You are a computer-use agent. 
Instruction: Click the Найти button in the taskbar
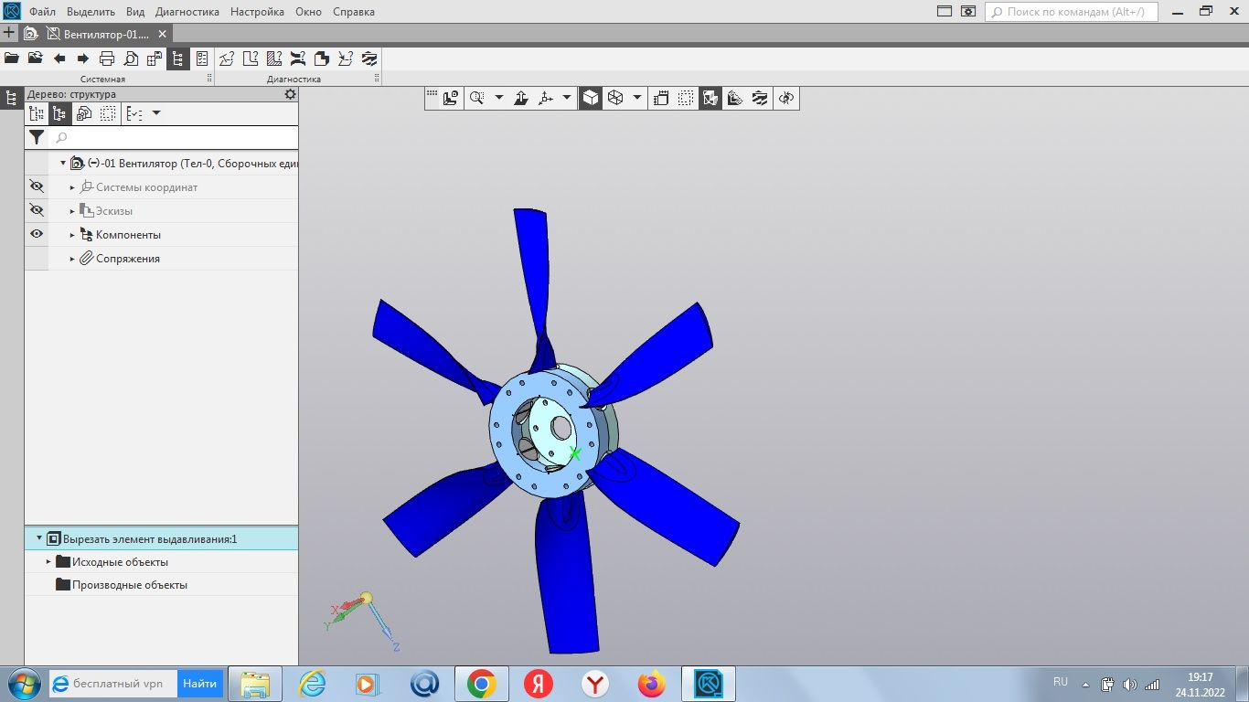(199, 684)
